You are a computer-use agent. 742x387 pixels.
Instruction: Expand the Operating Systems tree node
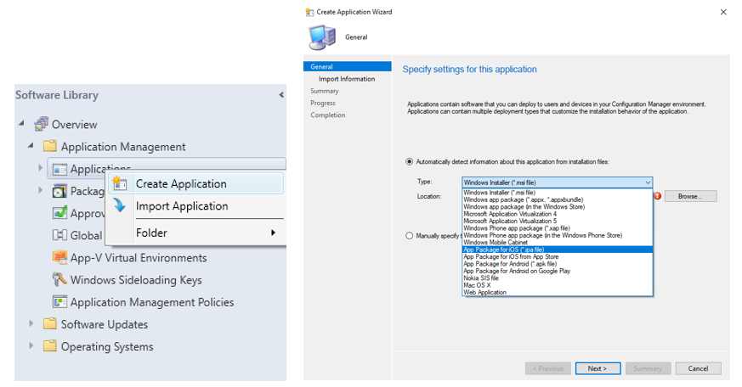click(x=31, y=346)
